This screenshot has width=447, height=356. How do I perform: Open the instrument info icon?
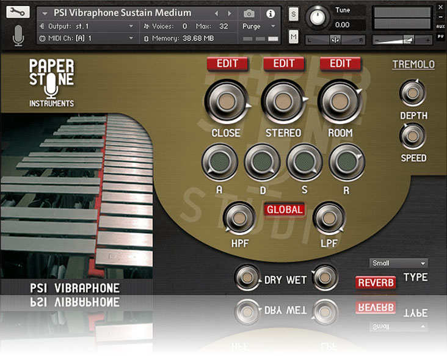pyautogui.click(x=271, y=13)
